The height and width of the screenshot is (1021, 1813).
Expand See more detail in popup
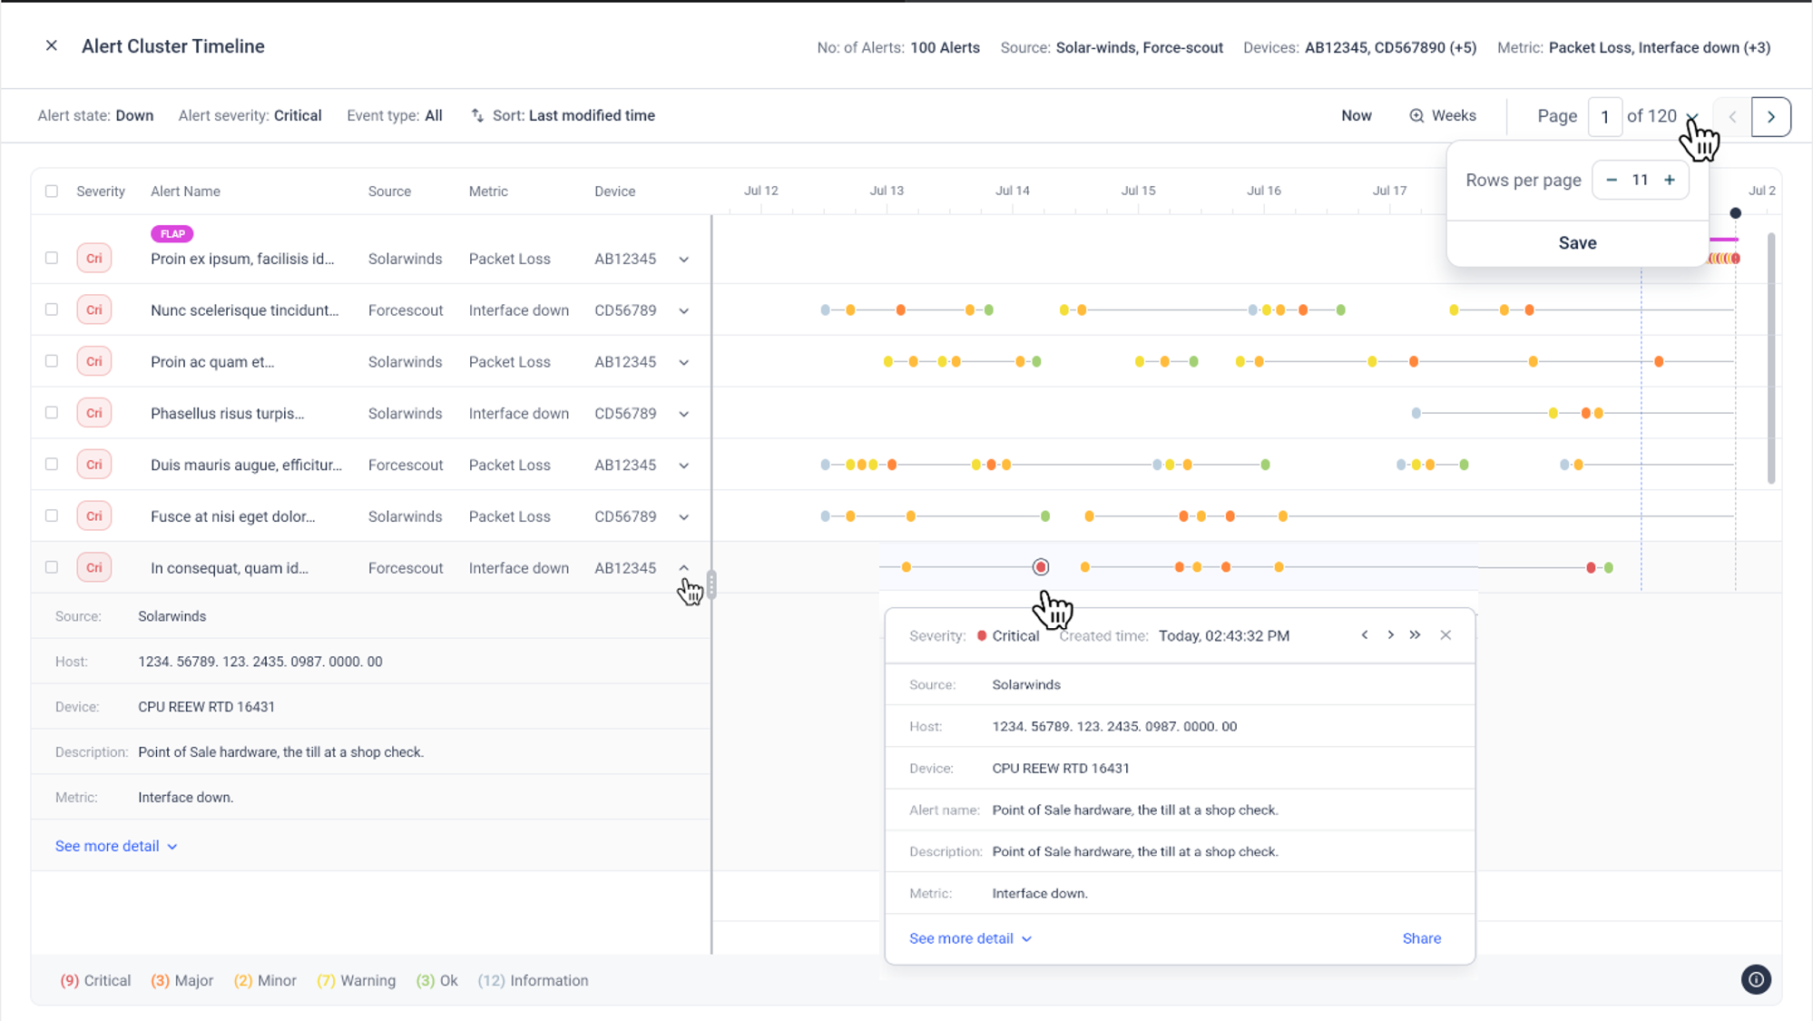[970, 938]
